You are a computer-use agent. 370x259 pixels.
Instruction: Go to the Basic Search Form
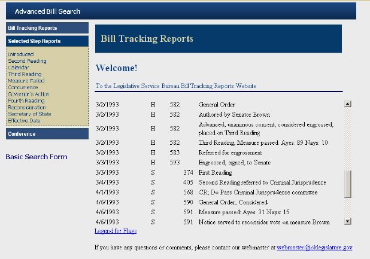pyautogui.click(x=37, y=157)
